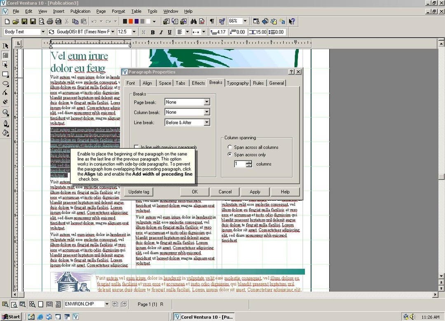Viewport: 445px width, 321px height.
Task: Create a new publication with New icon
Action: (7, 21)
